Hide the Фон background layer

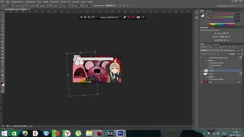point(201,82)
